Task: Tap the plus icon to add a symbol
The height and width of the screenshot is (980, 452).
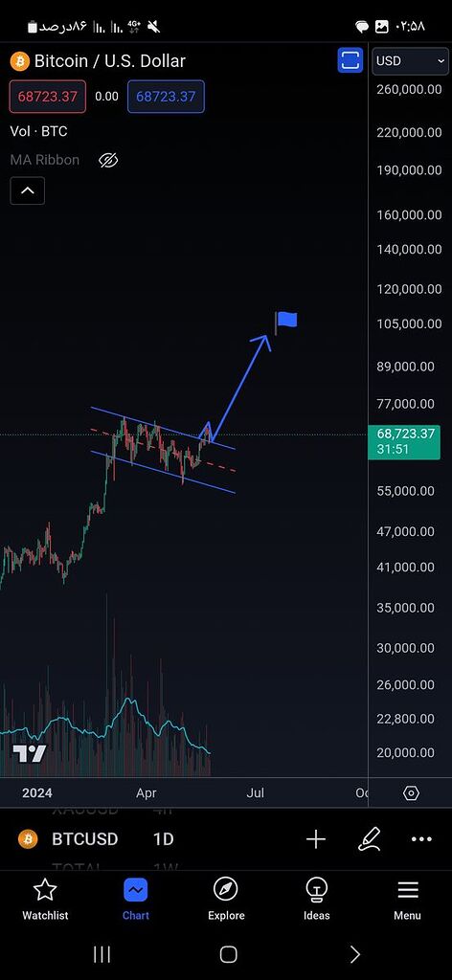Action: point(316,839)
